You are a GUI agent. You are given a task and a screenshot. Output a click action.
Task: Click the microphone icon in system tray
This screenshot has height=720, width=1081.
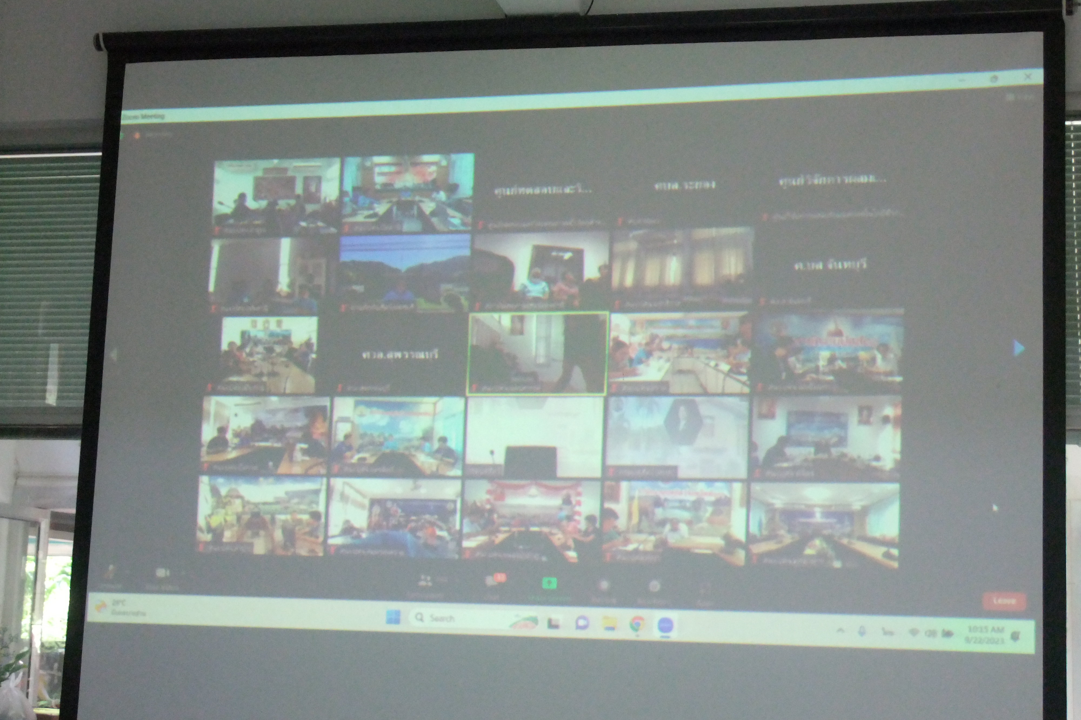pyautogui.click(x=862, y=631)
